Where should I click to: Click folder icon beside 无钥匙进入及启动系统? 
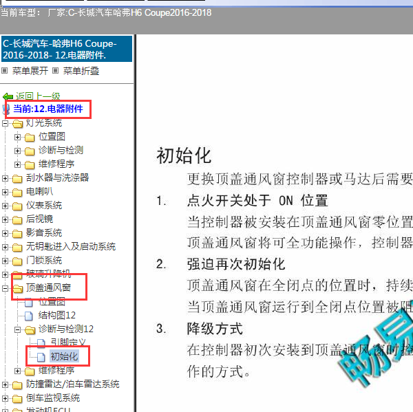coord(17,248)
